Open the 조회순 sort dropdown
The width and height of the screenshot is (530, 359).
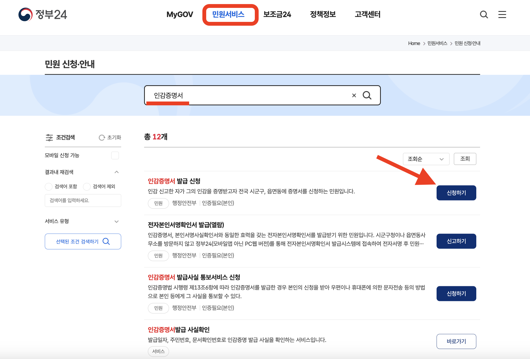pos(426,159)
